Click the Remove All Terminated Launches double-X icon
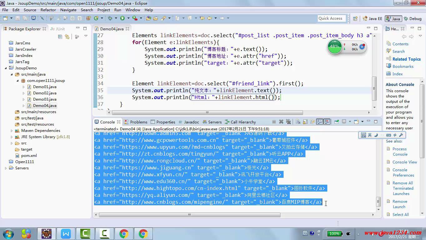 tap(288, 122)
